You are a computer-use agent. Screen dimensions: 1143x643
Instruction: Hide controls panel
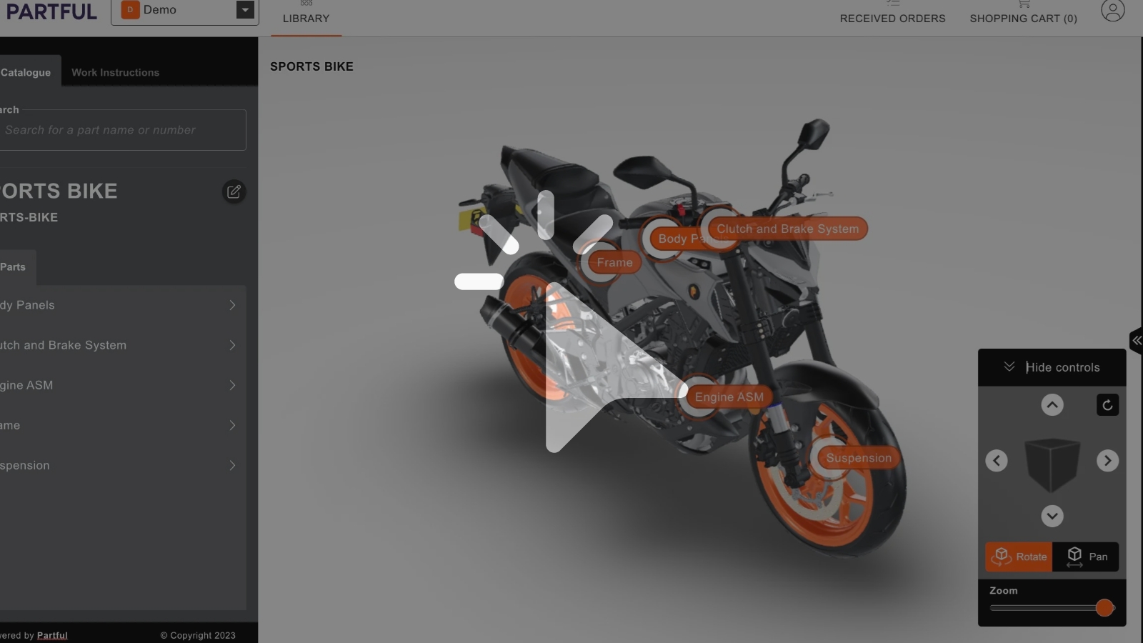pyautogui.click(x=1052, y=367)
